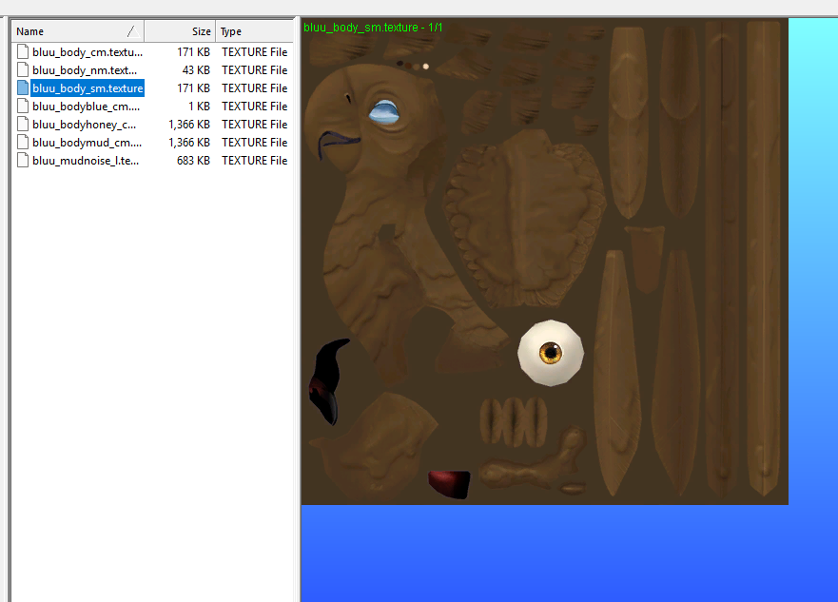Viewport: 838px width, 602px height.
Task: Click the file icon beside bluu_bodymud_cm....
Action: (23, 143)
